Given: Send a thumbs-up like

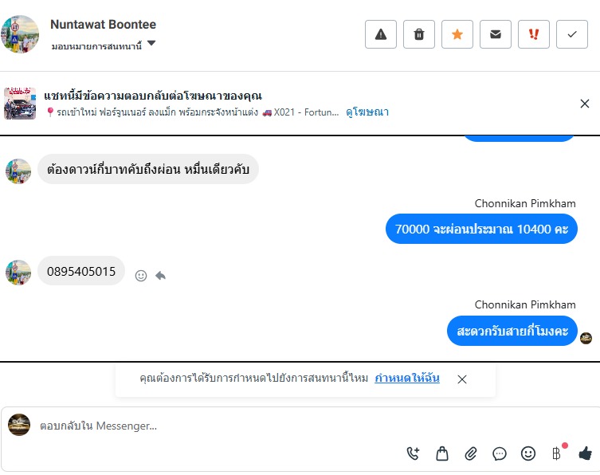Looking at the screenshot, I should 586,453.
